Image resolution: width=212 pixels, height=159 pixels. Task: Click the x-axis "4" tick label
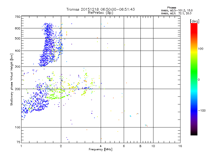pyautogui.click(x=101, y=146)
